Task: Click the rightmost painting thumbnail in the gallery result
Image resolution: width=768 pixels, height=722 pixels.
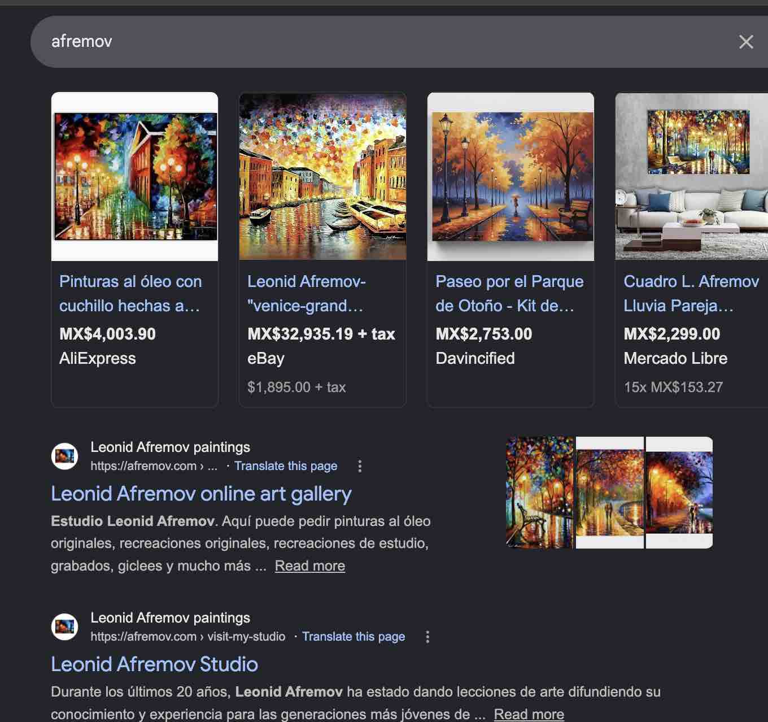Action: pos(679,493)
